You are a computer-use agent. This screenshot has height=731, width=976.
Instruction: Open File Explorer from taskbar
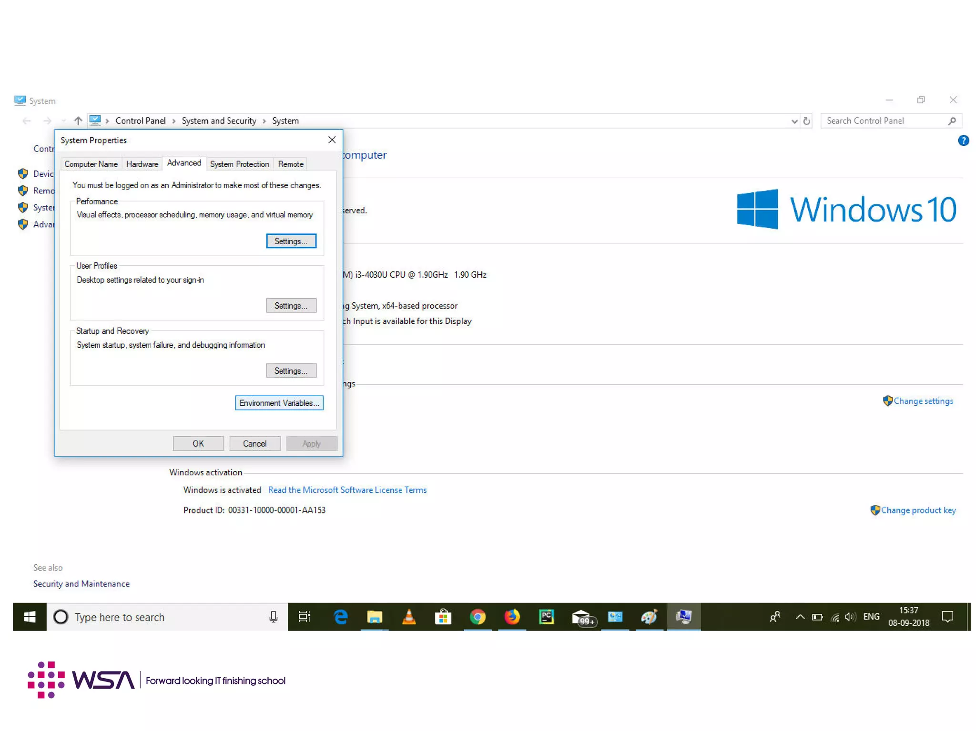(x=375, y=617)
